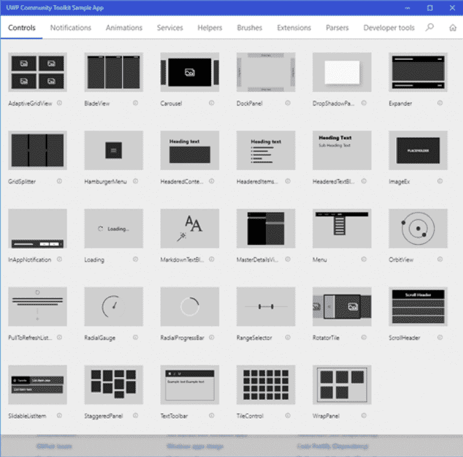Image resolution: width=463 pixels, height=457 pixels.
Task: Click the info icon next to HamburgerMenu
Action: coord(136,181)
